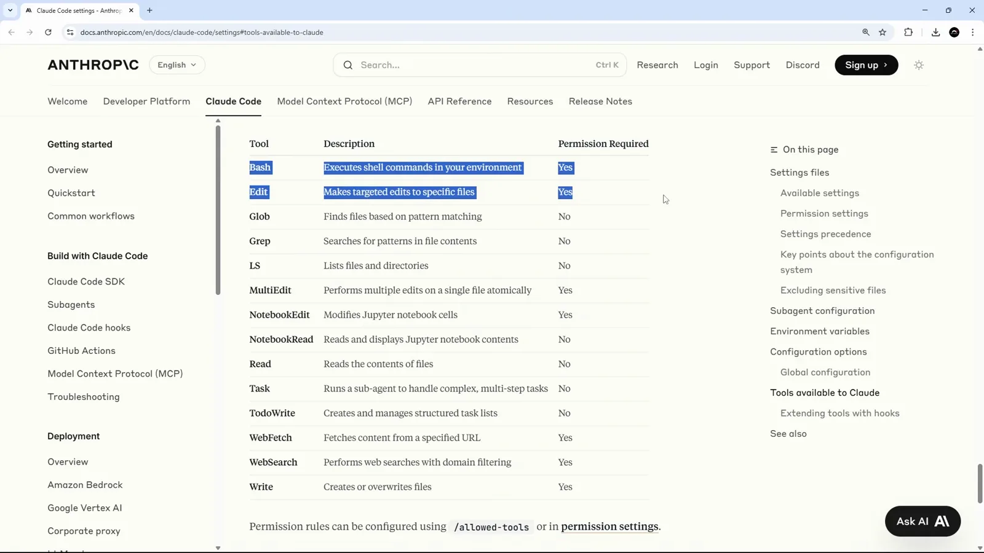Open browser downloads icon
This screenshot has width=984, height=553.
point(935,32)
